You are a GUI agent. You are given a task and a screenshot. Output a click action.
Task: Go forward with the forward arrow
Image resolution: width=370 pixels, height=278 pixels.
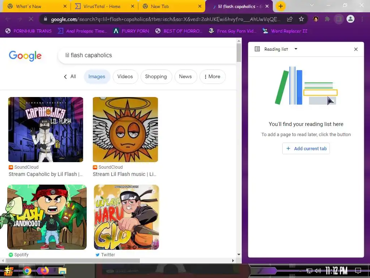coord(20,19)
